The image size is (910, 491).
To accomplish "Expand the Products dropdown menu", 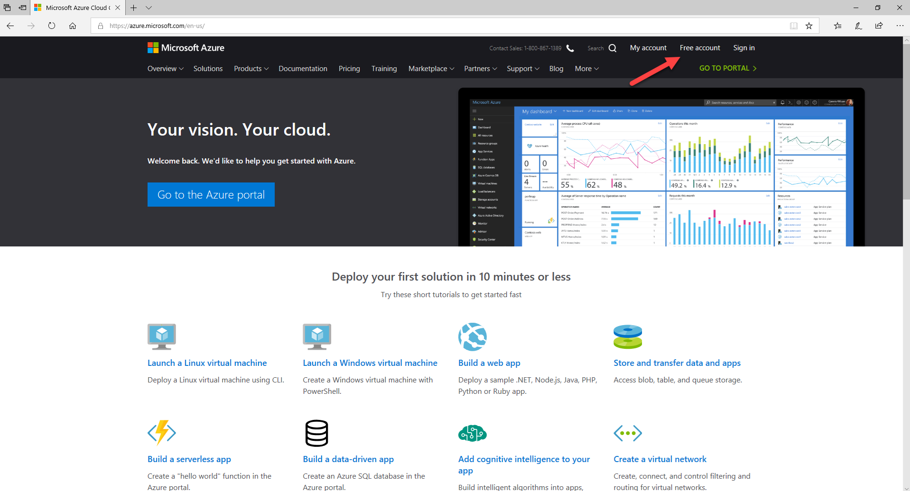I will [251, 69].
